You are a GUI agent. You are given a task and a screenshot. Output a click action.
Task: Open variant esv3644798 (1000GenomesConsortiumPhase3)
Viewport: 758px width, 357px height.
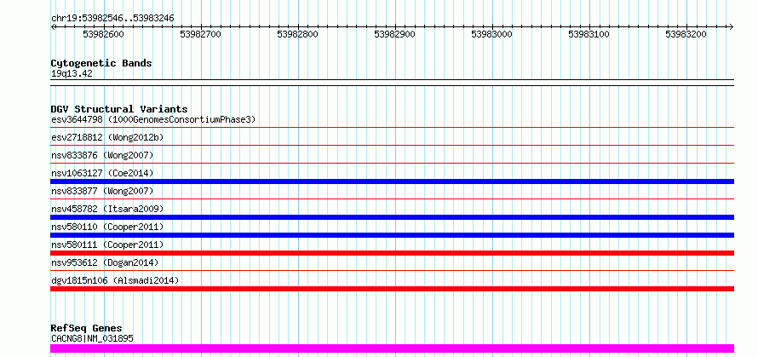point(153,119)
